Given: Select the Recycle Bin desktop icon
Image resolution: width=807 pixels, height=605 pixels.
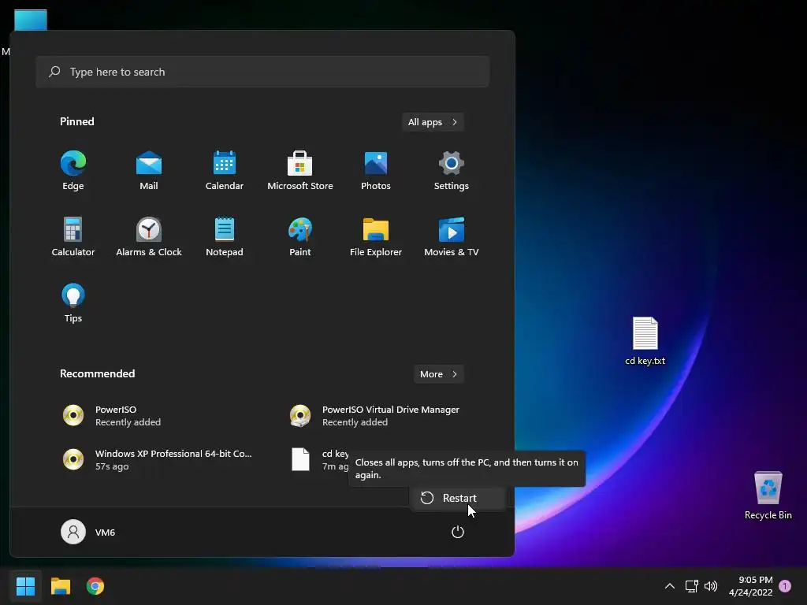Looking at the screenshot, I should coord(768,496).
